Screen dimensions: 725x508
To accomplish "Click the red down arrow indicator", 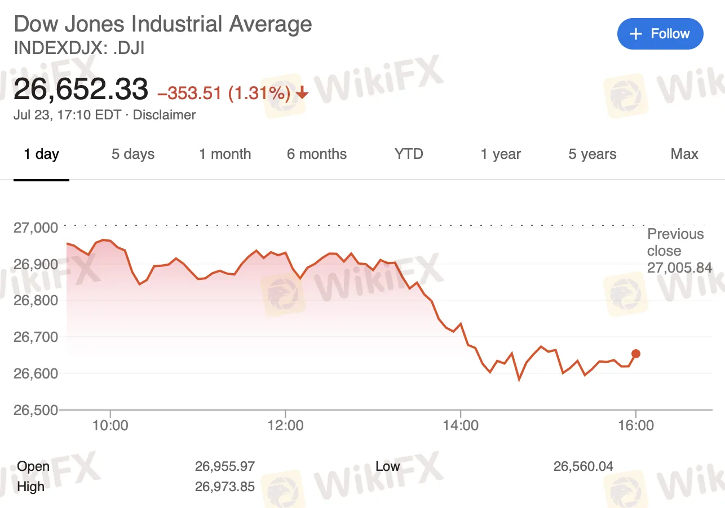I will coord(302,93).
